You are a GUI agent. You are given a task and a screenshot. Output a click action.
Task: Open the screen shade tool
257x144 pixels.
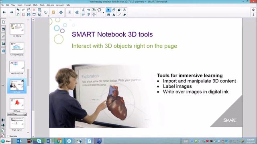[34, 15]
